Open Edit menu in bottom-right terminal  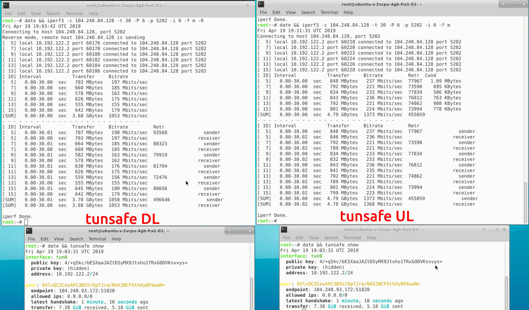pyautogui.click(x=299, y=238)
